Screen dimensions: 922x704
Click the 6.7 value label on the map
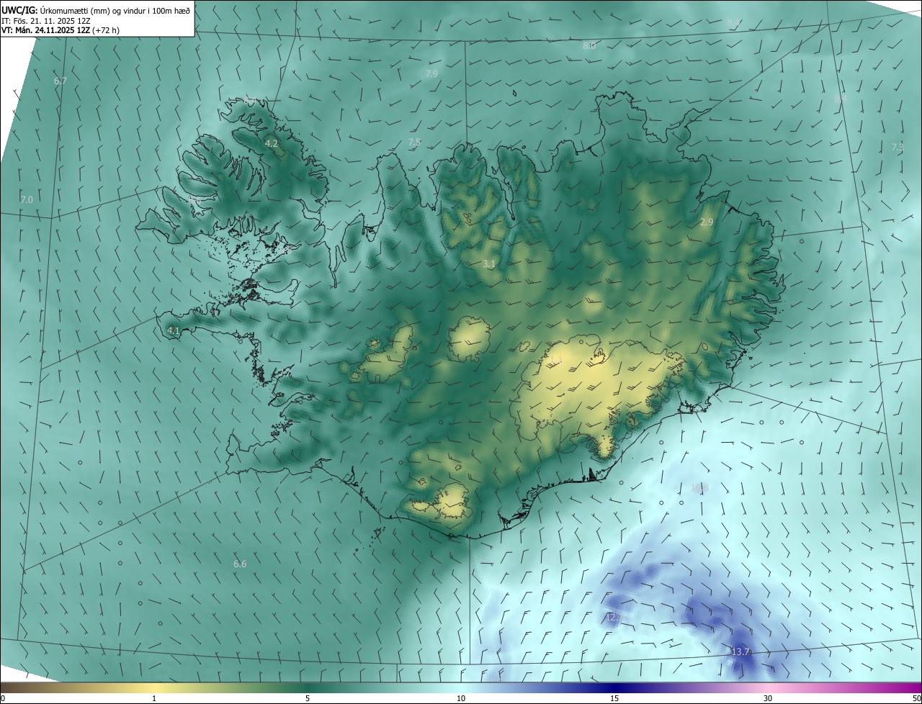pos(61,81)
